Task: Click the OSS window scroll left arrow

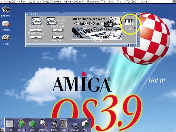Action: (131, 45)
